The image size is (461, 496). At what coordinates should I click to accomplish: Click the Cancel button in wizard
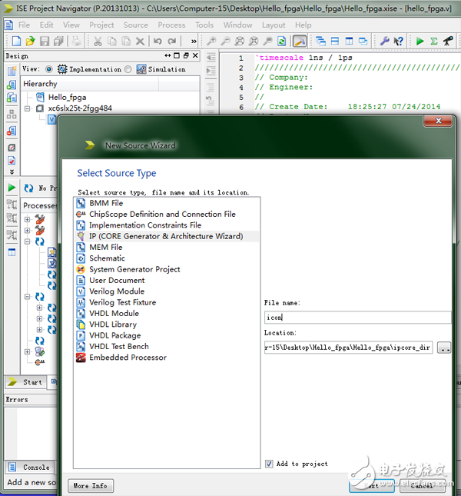click(x=421, y=486)
